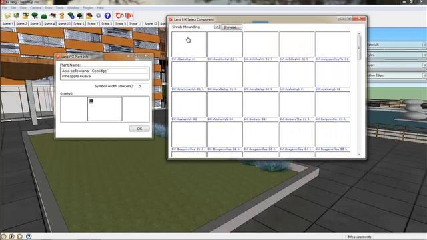Select the first Bougainvillea thumbnail

(x=189, y=135)
